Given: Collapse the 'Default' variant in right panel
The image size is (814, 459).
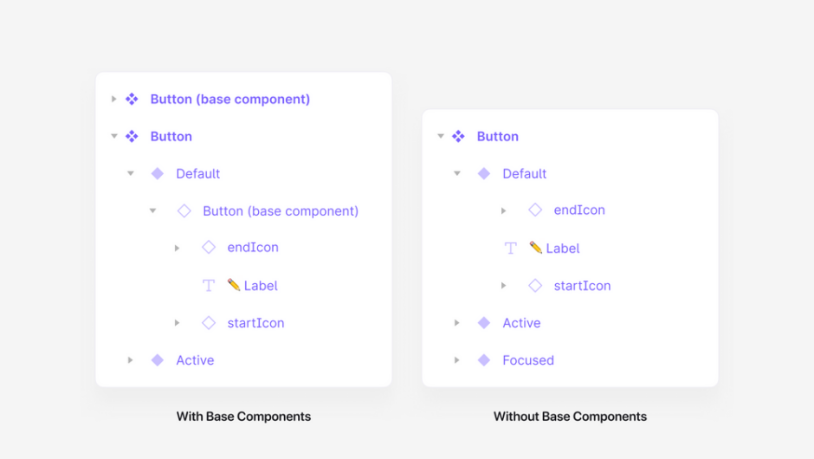Looking at the screenshot, I should (457, 174).
